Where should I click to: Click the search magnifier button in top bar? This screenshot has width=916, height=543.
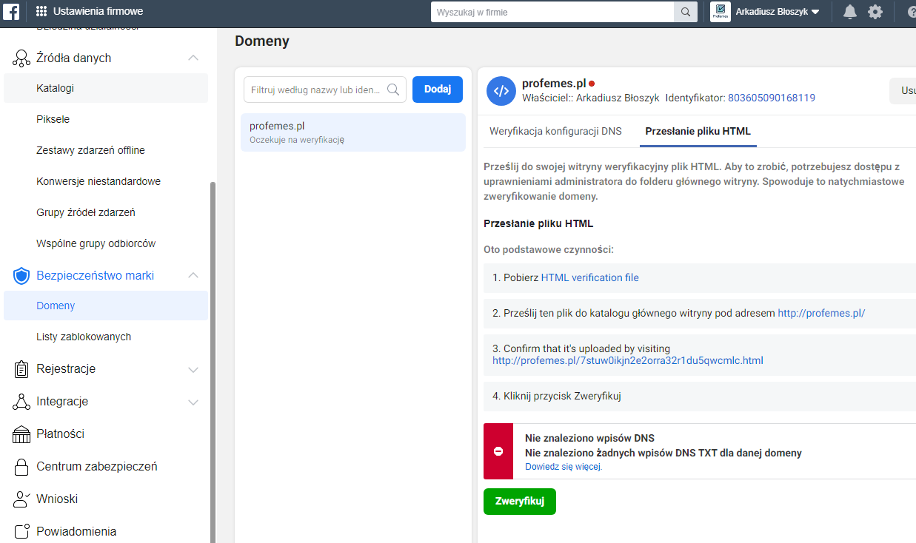tap(685, 12)
